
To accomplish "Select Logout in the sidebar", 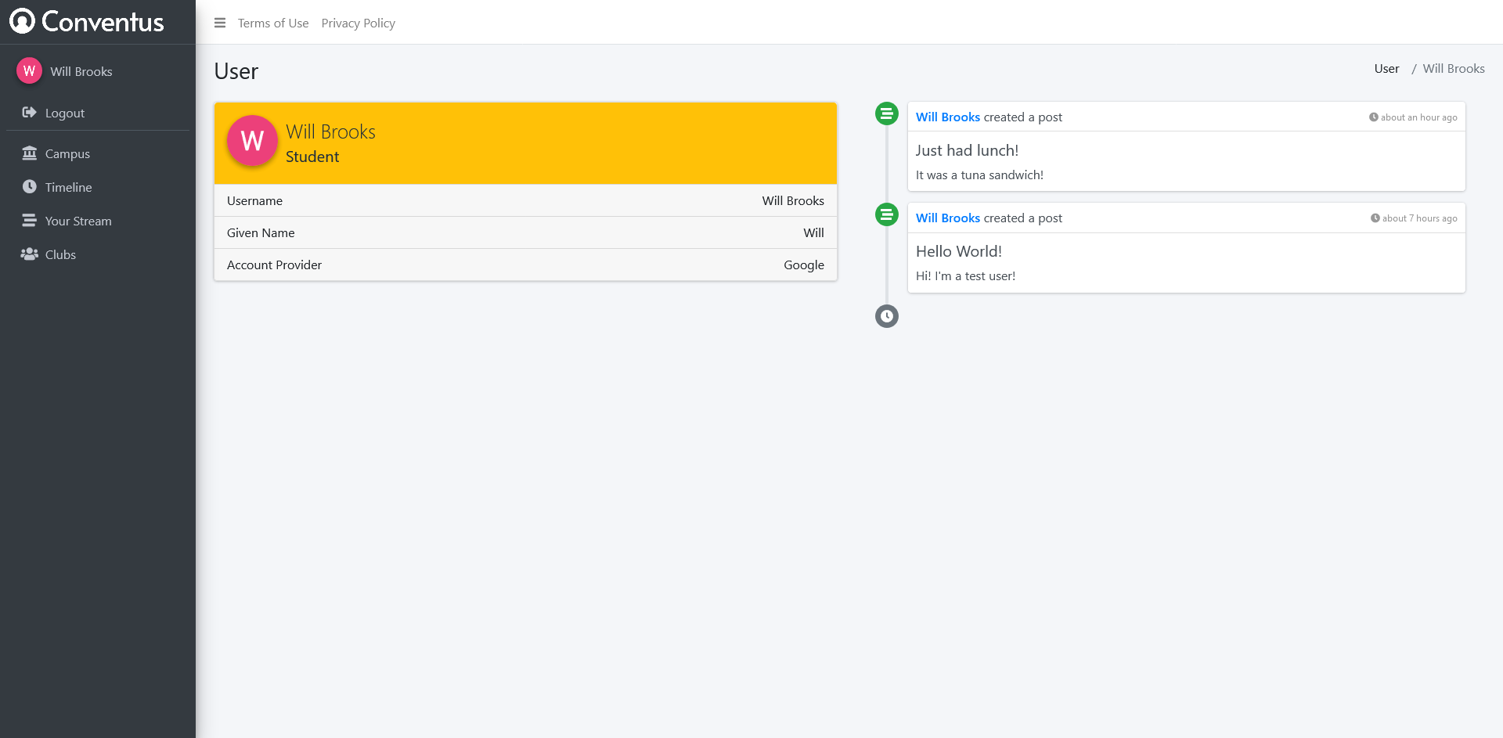I will click(x=65, y=113).
